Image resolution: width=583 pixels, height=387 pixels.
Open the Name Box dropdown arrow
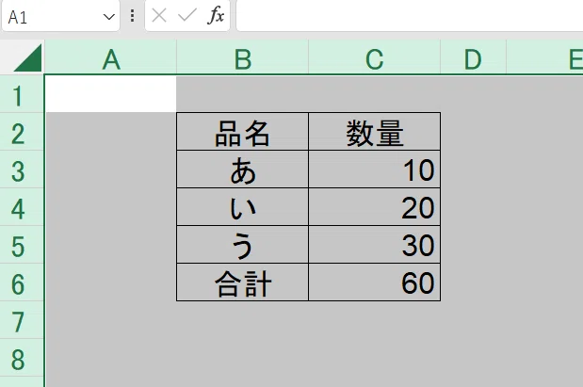tap(109, 17)
